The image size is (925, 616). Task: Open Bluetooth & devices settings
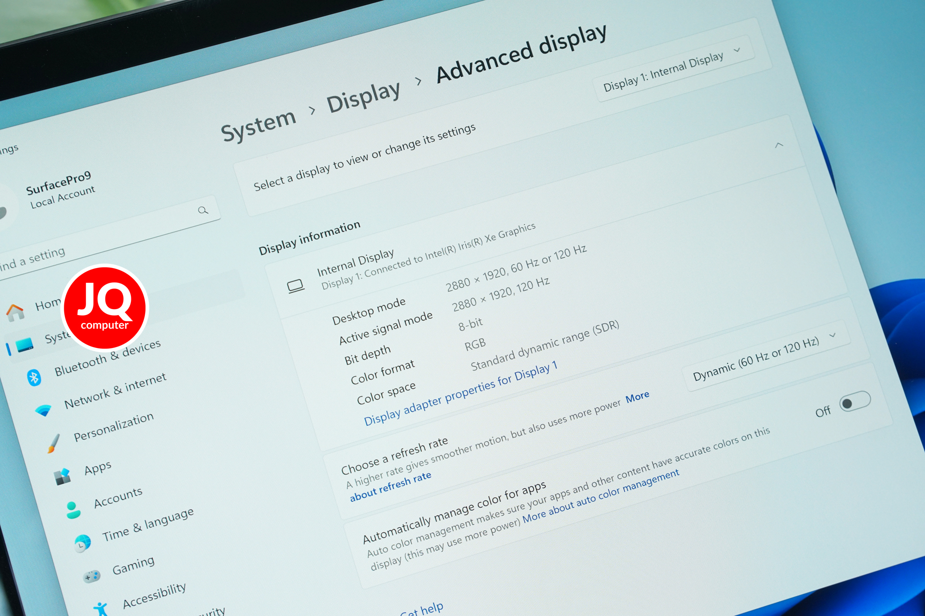[x=108, y=357]
